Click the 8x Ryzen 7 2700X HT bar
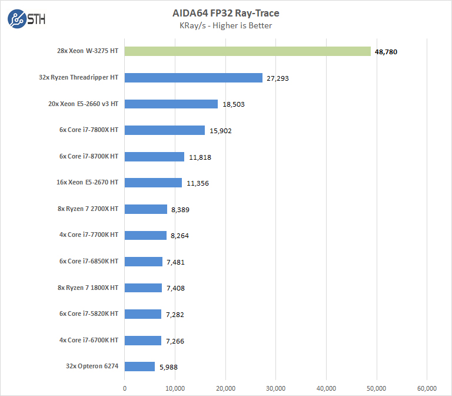452x396 pixels. pyautogui.click(x=146, y=209)
